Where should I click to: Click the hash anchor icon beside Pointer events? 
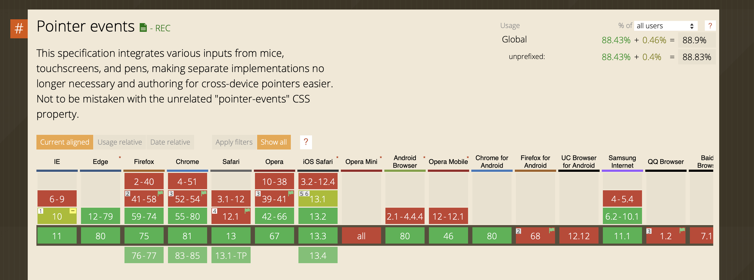19,29
